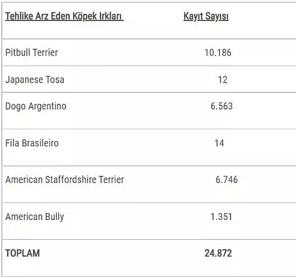Select the bold 'TOPLAM' total label
The width and height of the screenshot is (296, 278).
pos(22,254)
